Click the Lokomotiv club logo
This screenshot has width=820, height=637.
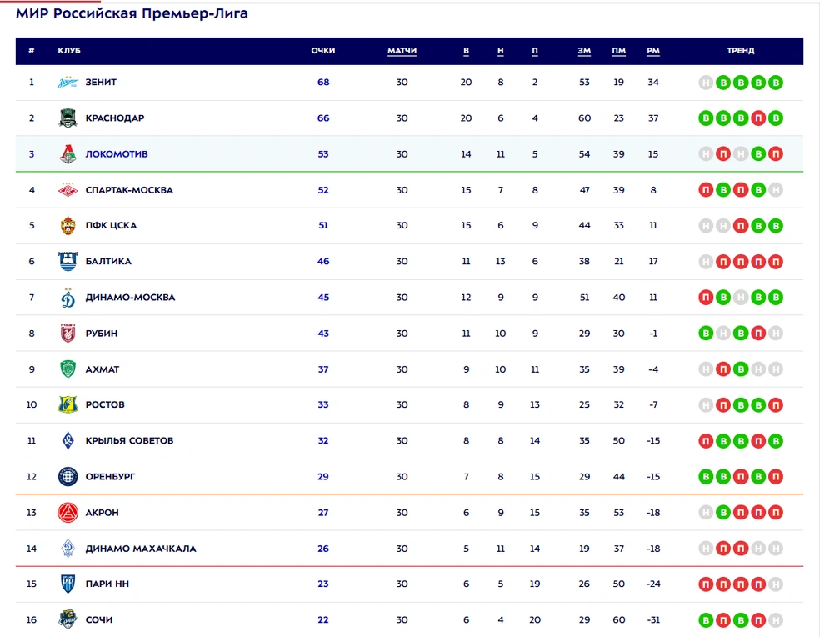68,154
